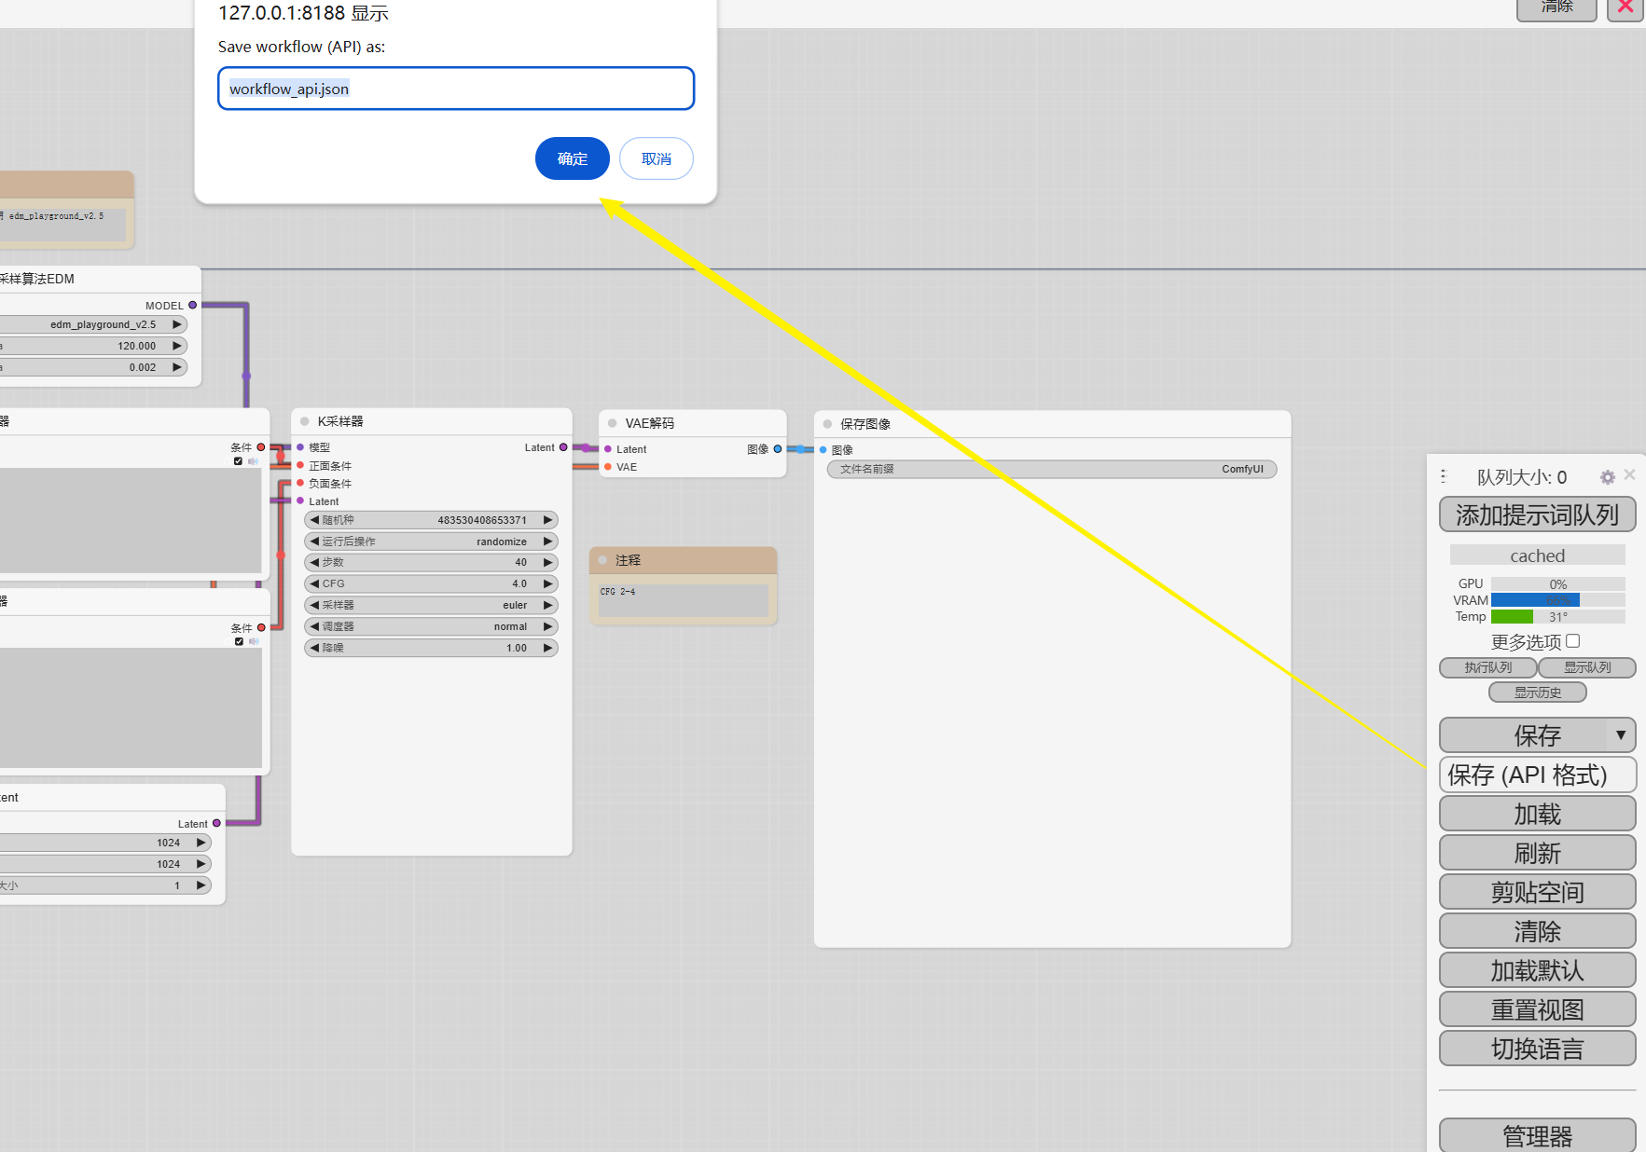Click the 保存图像 图像 input connector
The width and height of the screenshot is (1646, 1152).
click(x=823, y=450)
